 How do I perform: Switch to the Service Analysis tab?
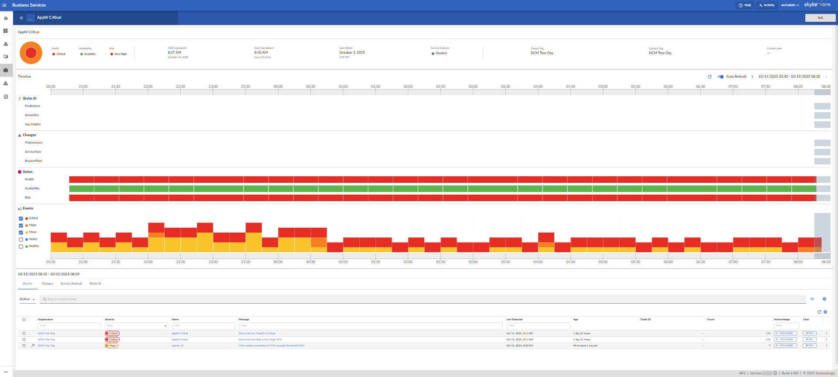coord(71,284)
